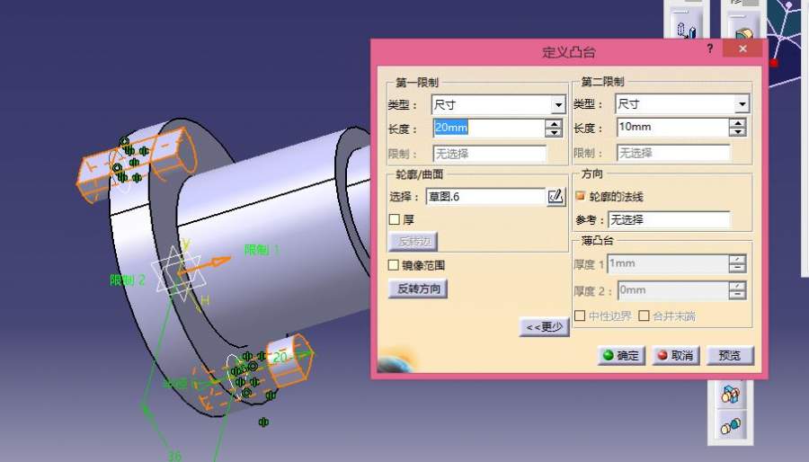Click the second limit 限制 field
The width and height of the screenshot is (809, 462).
pyautogui.click(x=673, y=153)
